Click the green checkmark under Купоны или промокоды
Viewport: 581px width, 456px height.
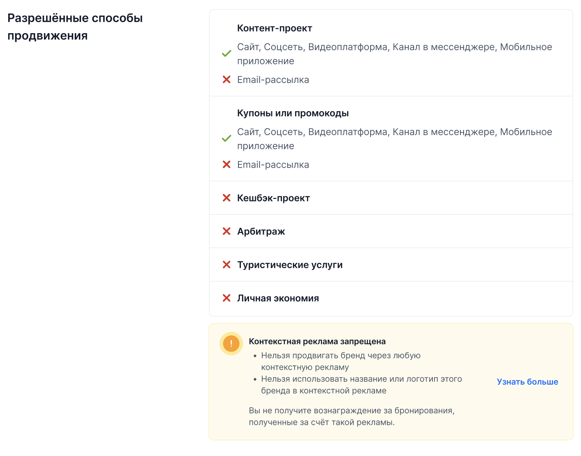pos(226,139)
